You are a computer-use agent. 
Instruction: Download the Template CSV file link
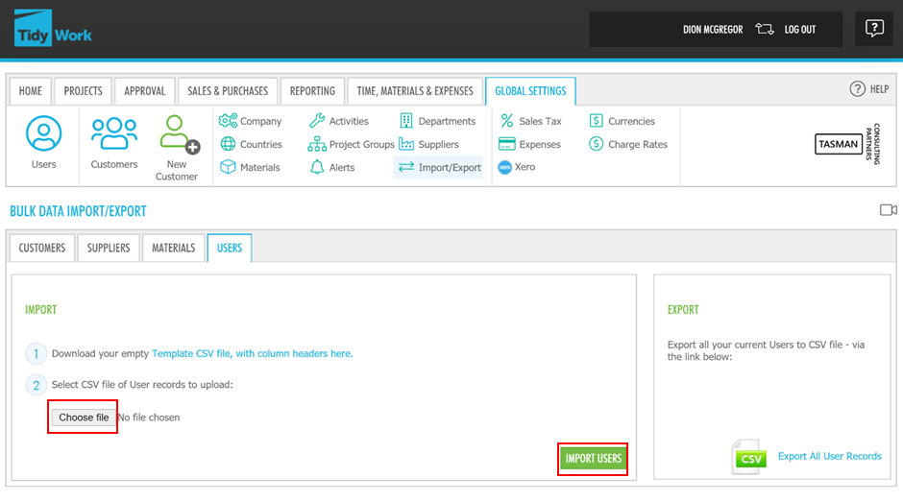pos(253,353)
